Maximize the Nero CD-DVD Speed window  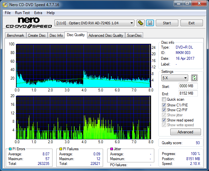(x=187, y=4)
